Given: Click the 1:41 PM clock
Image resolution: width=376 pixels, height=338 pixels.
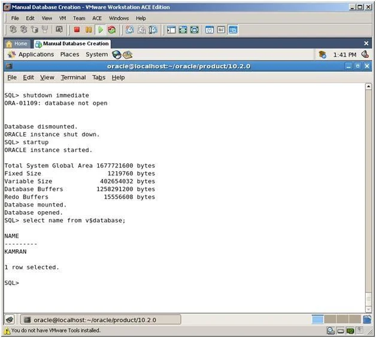Looking at the screenshot, I should 344,55.
